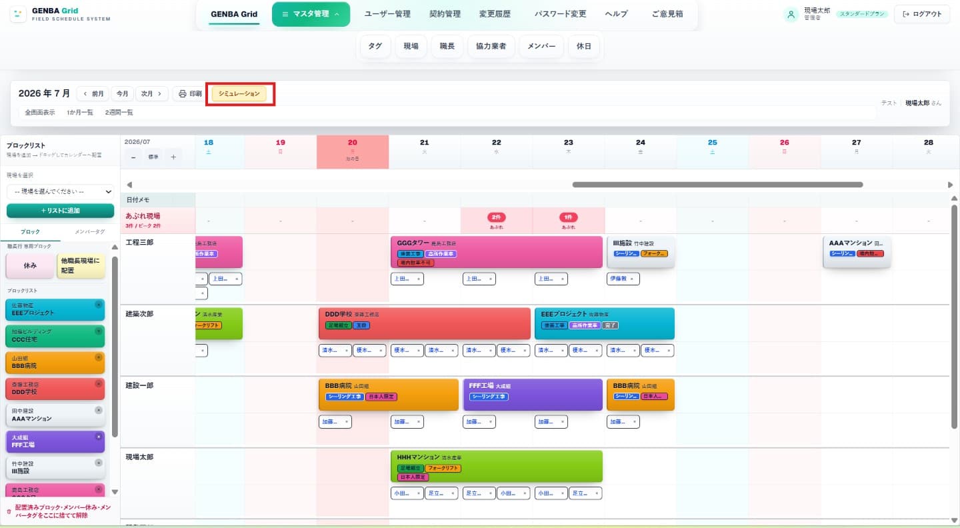
Task: Click the printer icon for 印刷
Action: coord(182,94)
